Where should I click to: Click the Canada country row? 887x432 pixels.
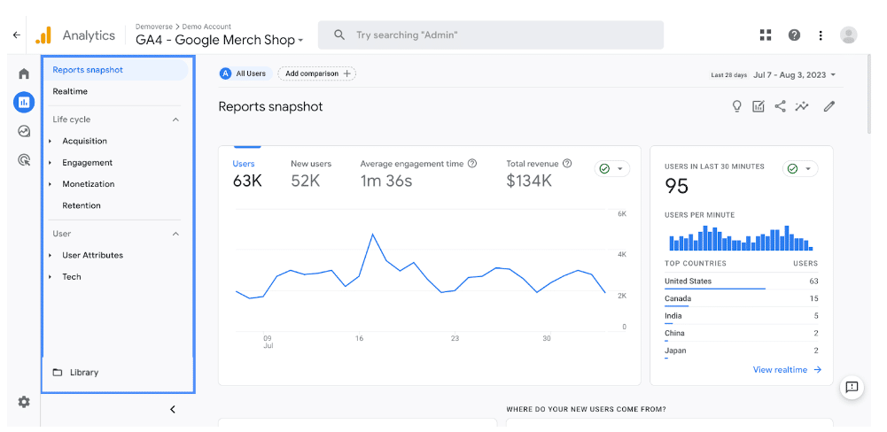(x=741, y=299)
